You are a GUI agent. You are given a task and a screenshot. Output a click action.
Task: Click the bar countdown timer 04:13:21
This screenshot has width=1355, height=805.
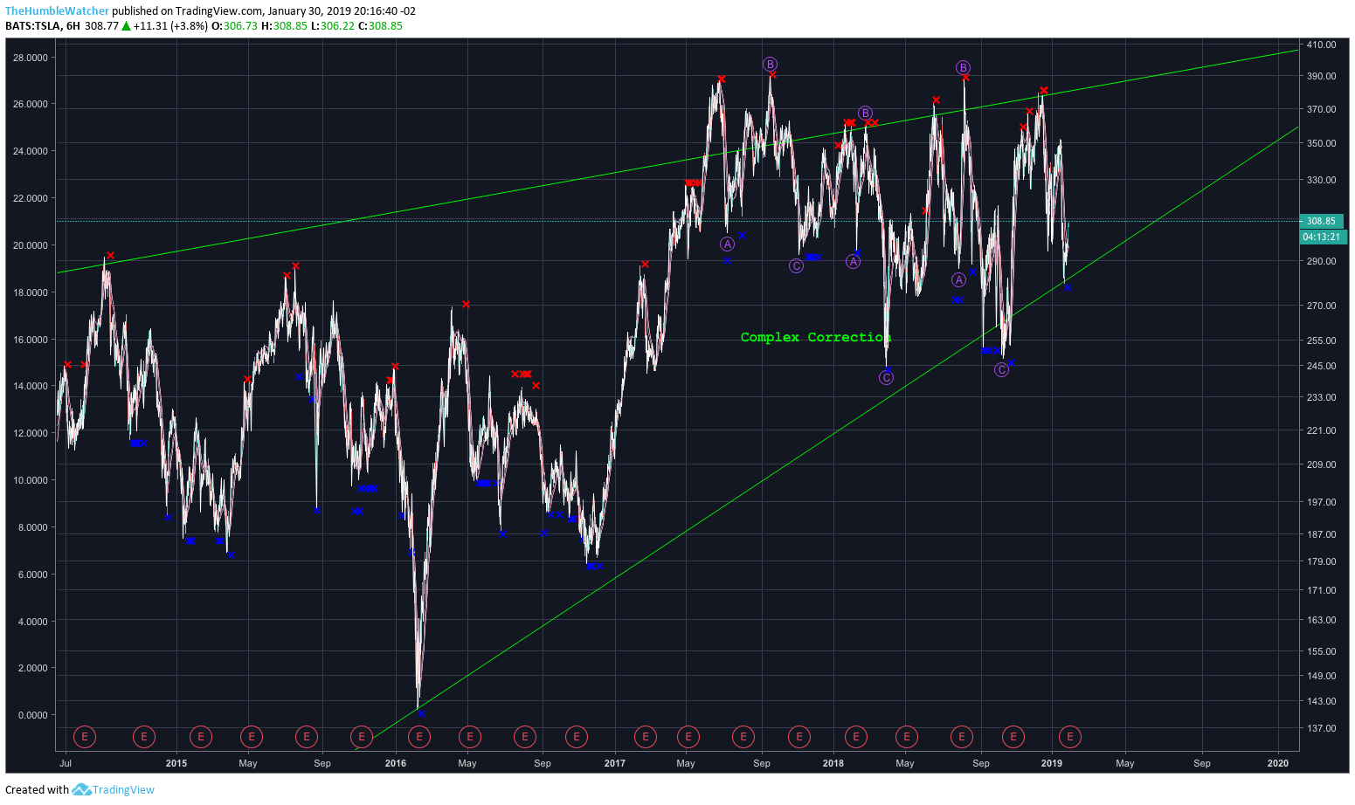1322,237
